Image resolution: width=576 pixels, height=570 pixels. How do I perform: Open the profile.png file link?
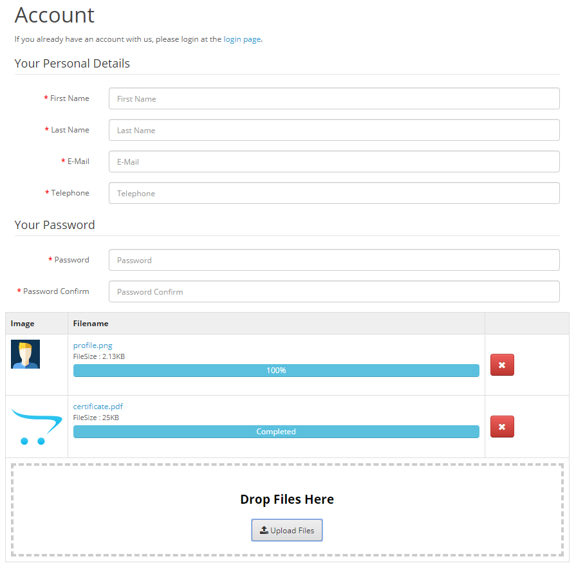(x=93, y=345)
